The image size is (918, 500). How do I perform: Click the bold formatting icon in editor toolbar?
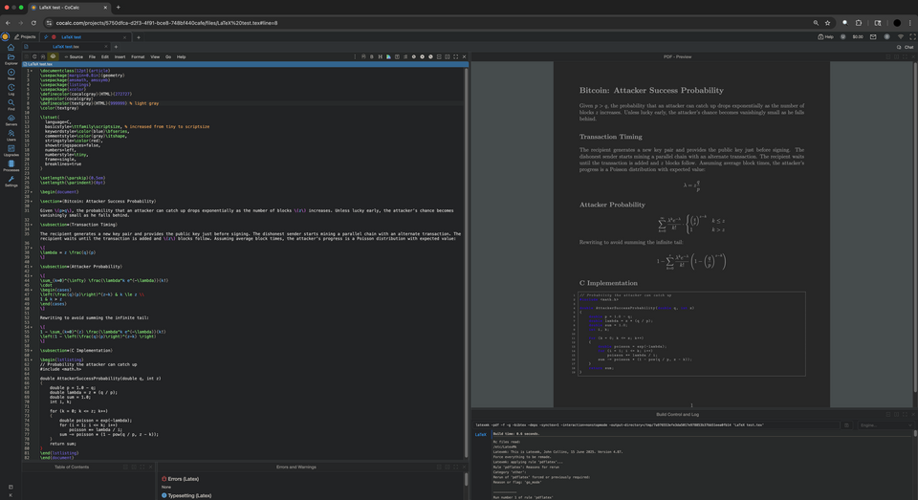click(371, 56)
